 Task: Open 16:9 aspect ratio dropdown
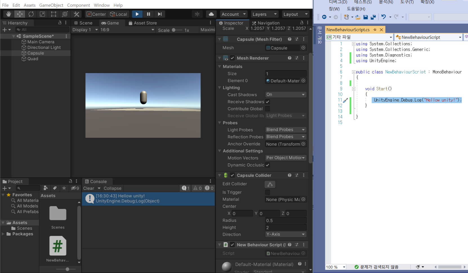click(128, 30)
